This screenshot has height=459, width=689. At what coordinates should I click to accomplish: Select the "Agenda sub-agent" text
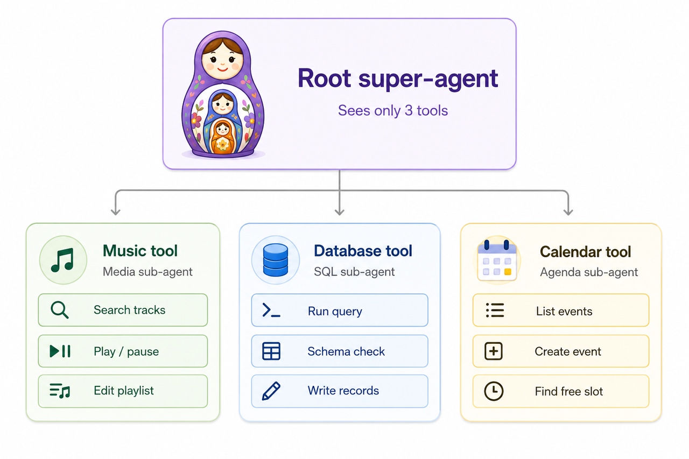(x=589, y=272)
